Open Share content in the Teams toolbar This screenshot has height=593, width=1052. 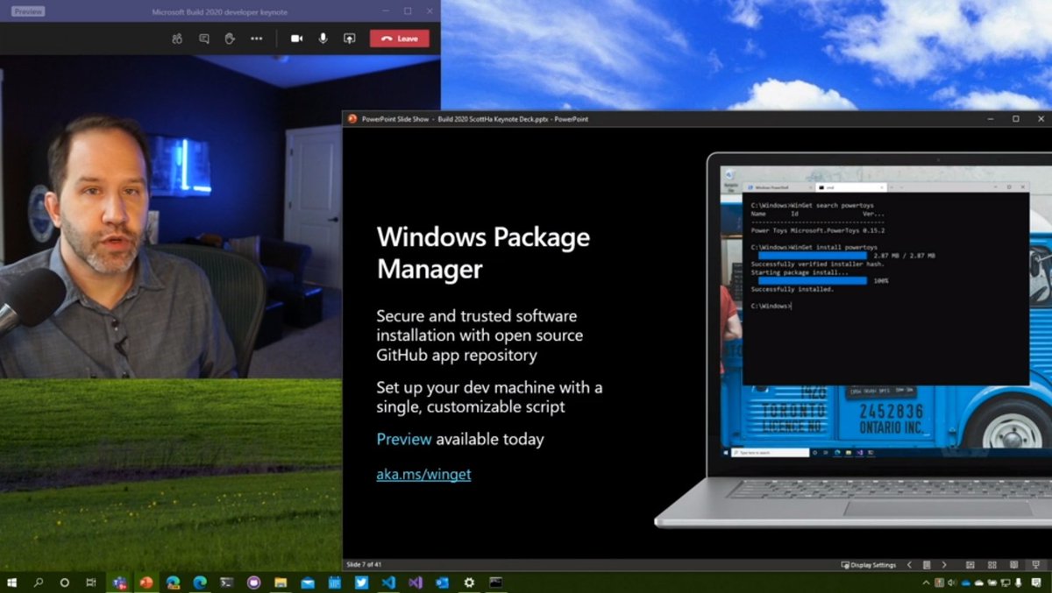349,39
